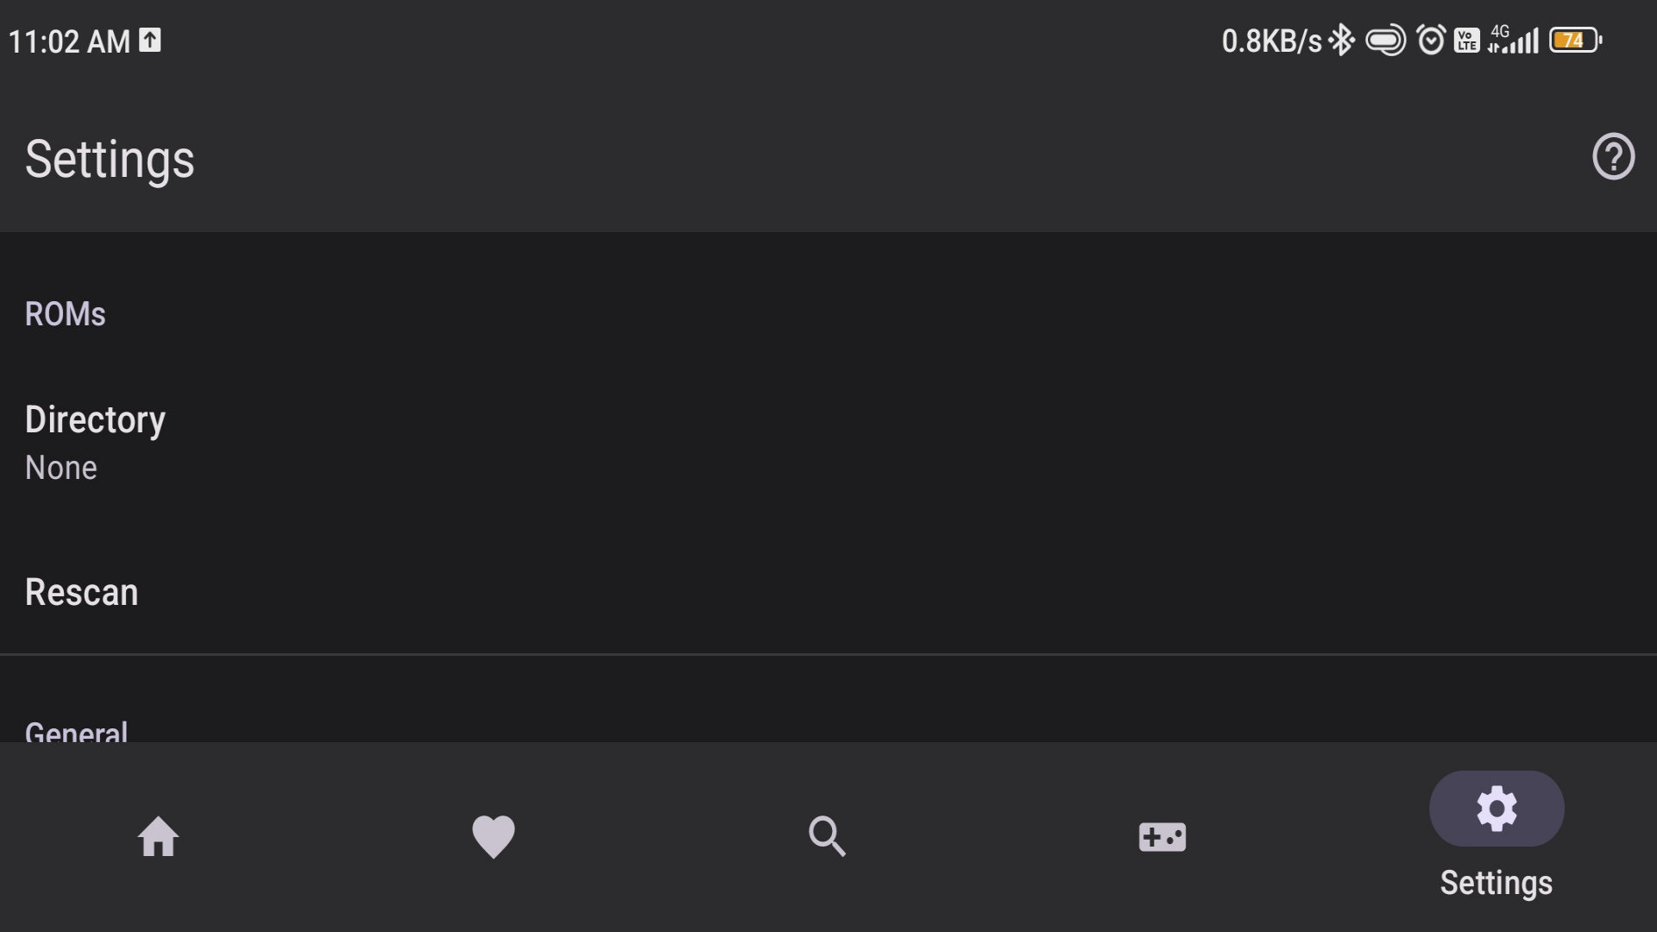This screenshot has height=932, width=1657.
Task: Open the Favorites heart tab
Action: [x=493, y=836]
